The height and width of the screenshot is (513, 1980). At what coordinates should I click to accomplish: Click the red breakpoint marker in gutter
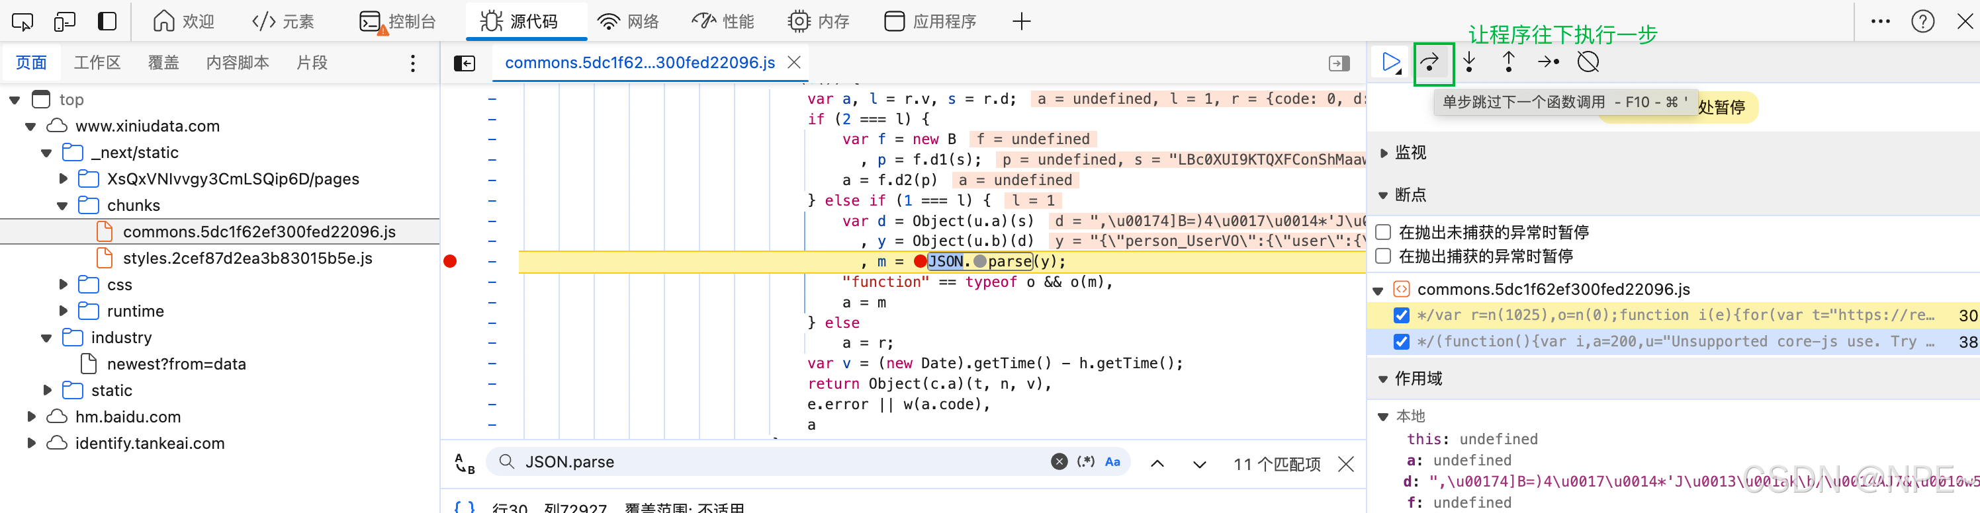[451, 261]
